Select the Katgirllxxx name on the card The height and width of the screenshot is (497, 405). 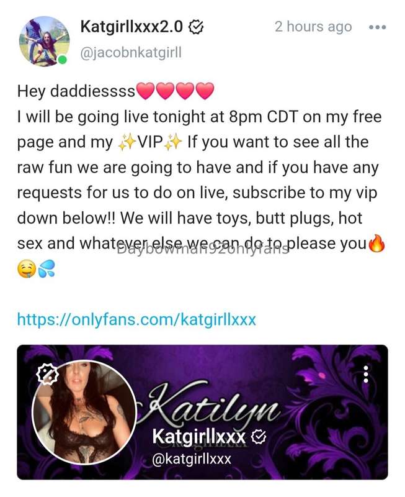click(198, 437)
